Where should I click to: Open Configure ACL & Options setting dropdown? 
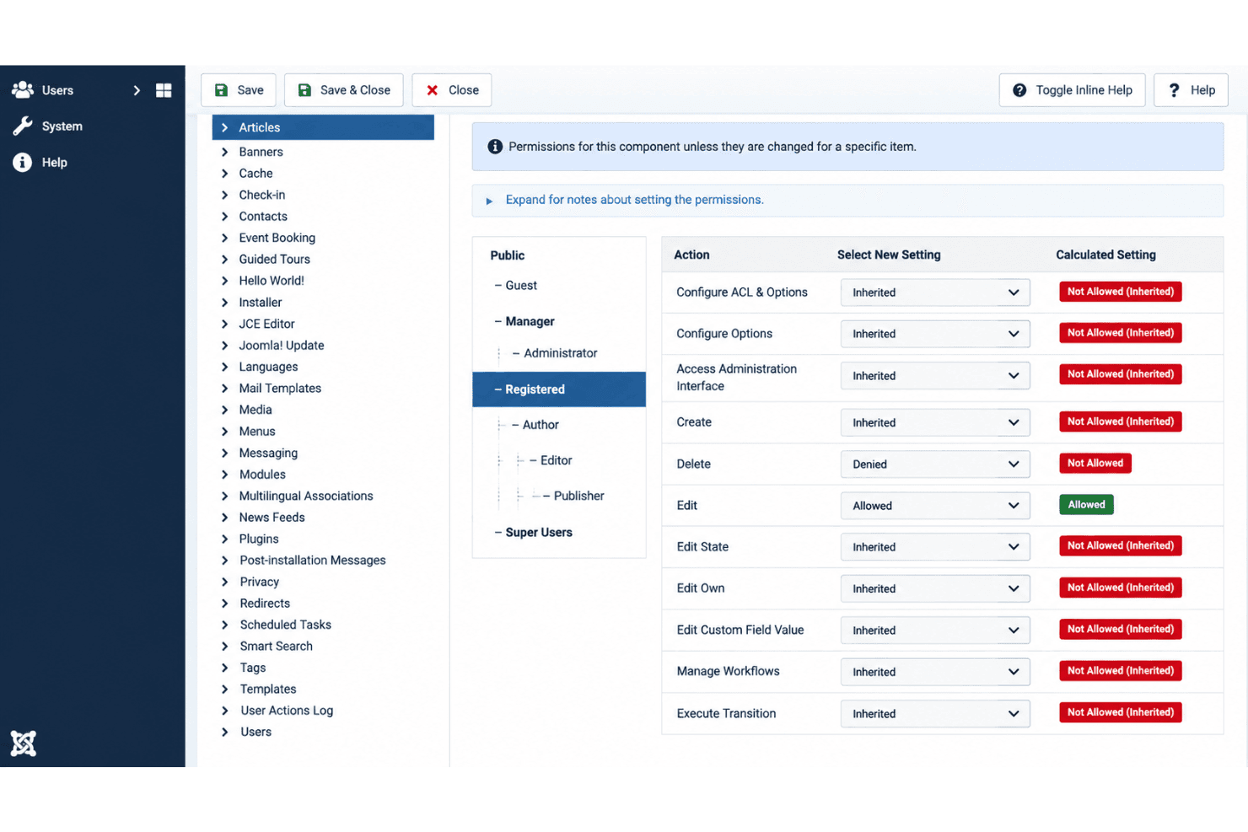(935, 293)
